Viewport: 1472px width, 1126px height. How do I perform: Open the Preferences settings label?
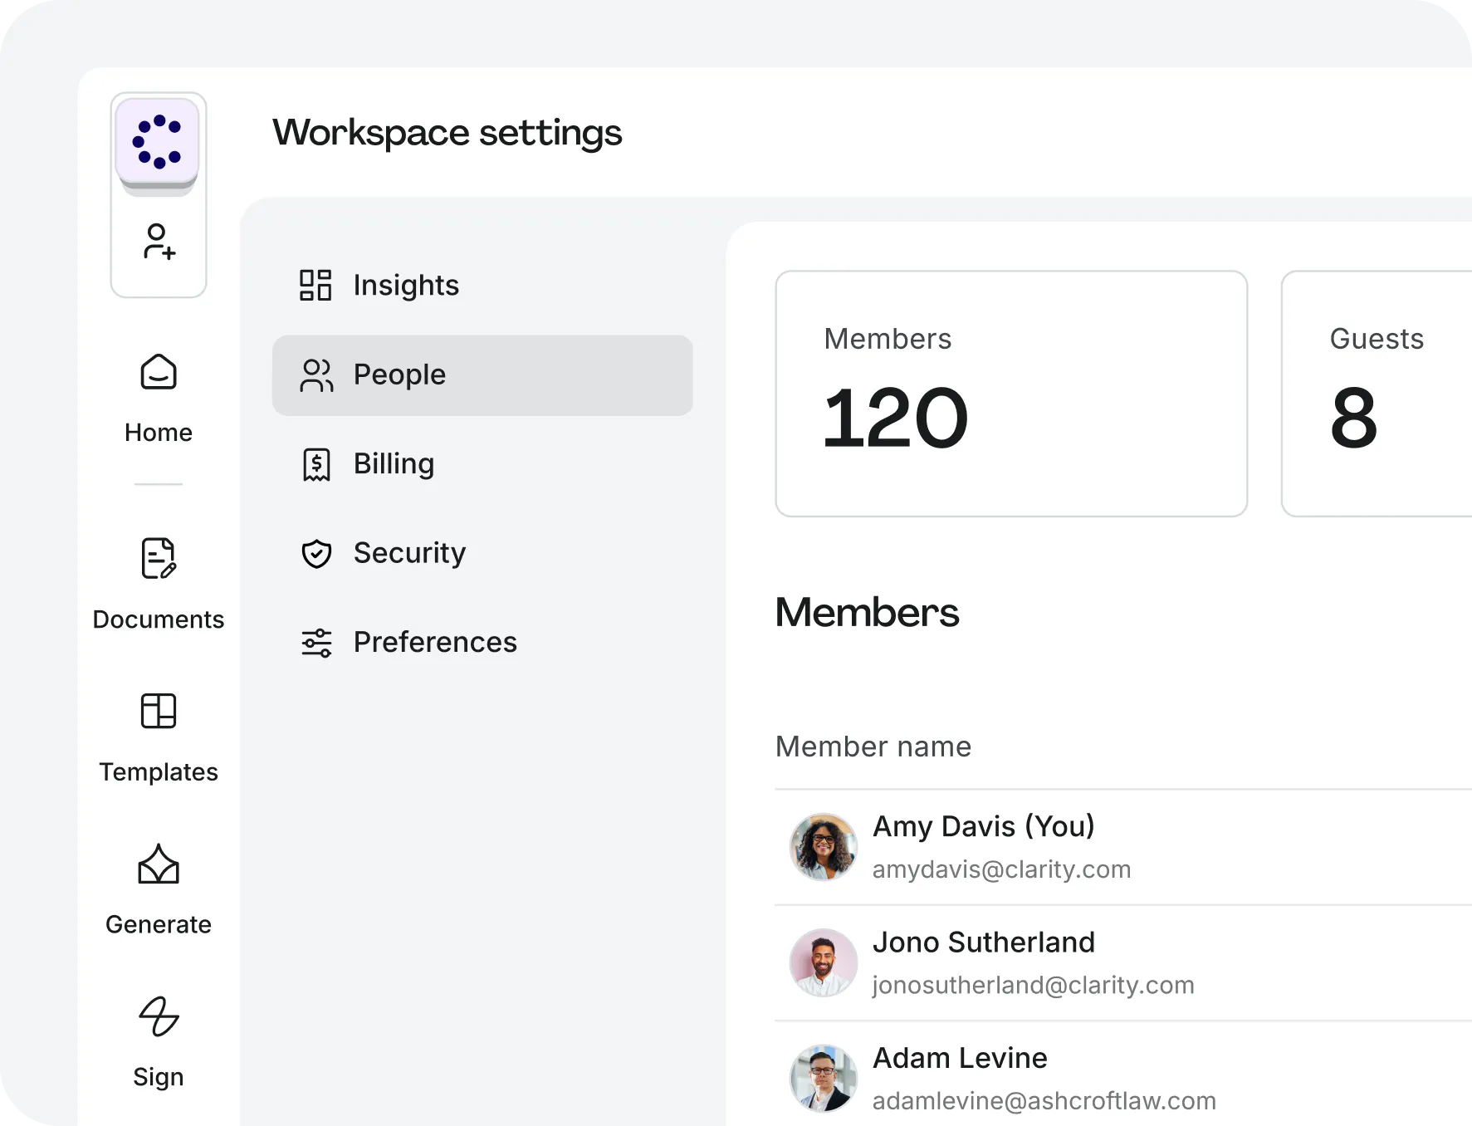coord(435,643)
